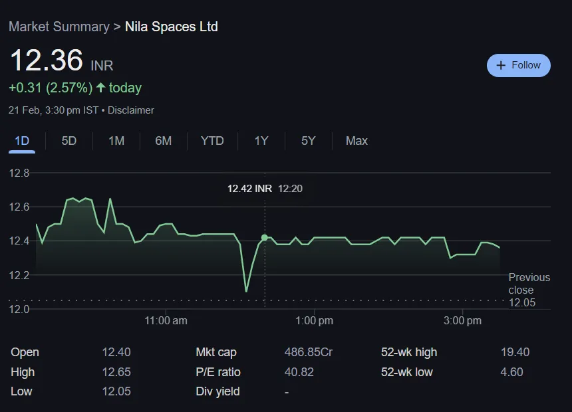Image resolution: width=572 pixels, height=412 pixels.
Task: Open the Disclaimer link
Action: [130, 110]
